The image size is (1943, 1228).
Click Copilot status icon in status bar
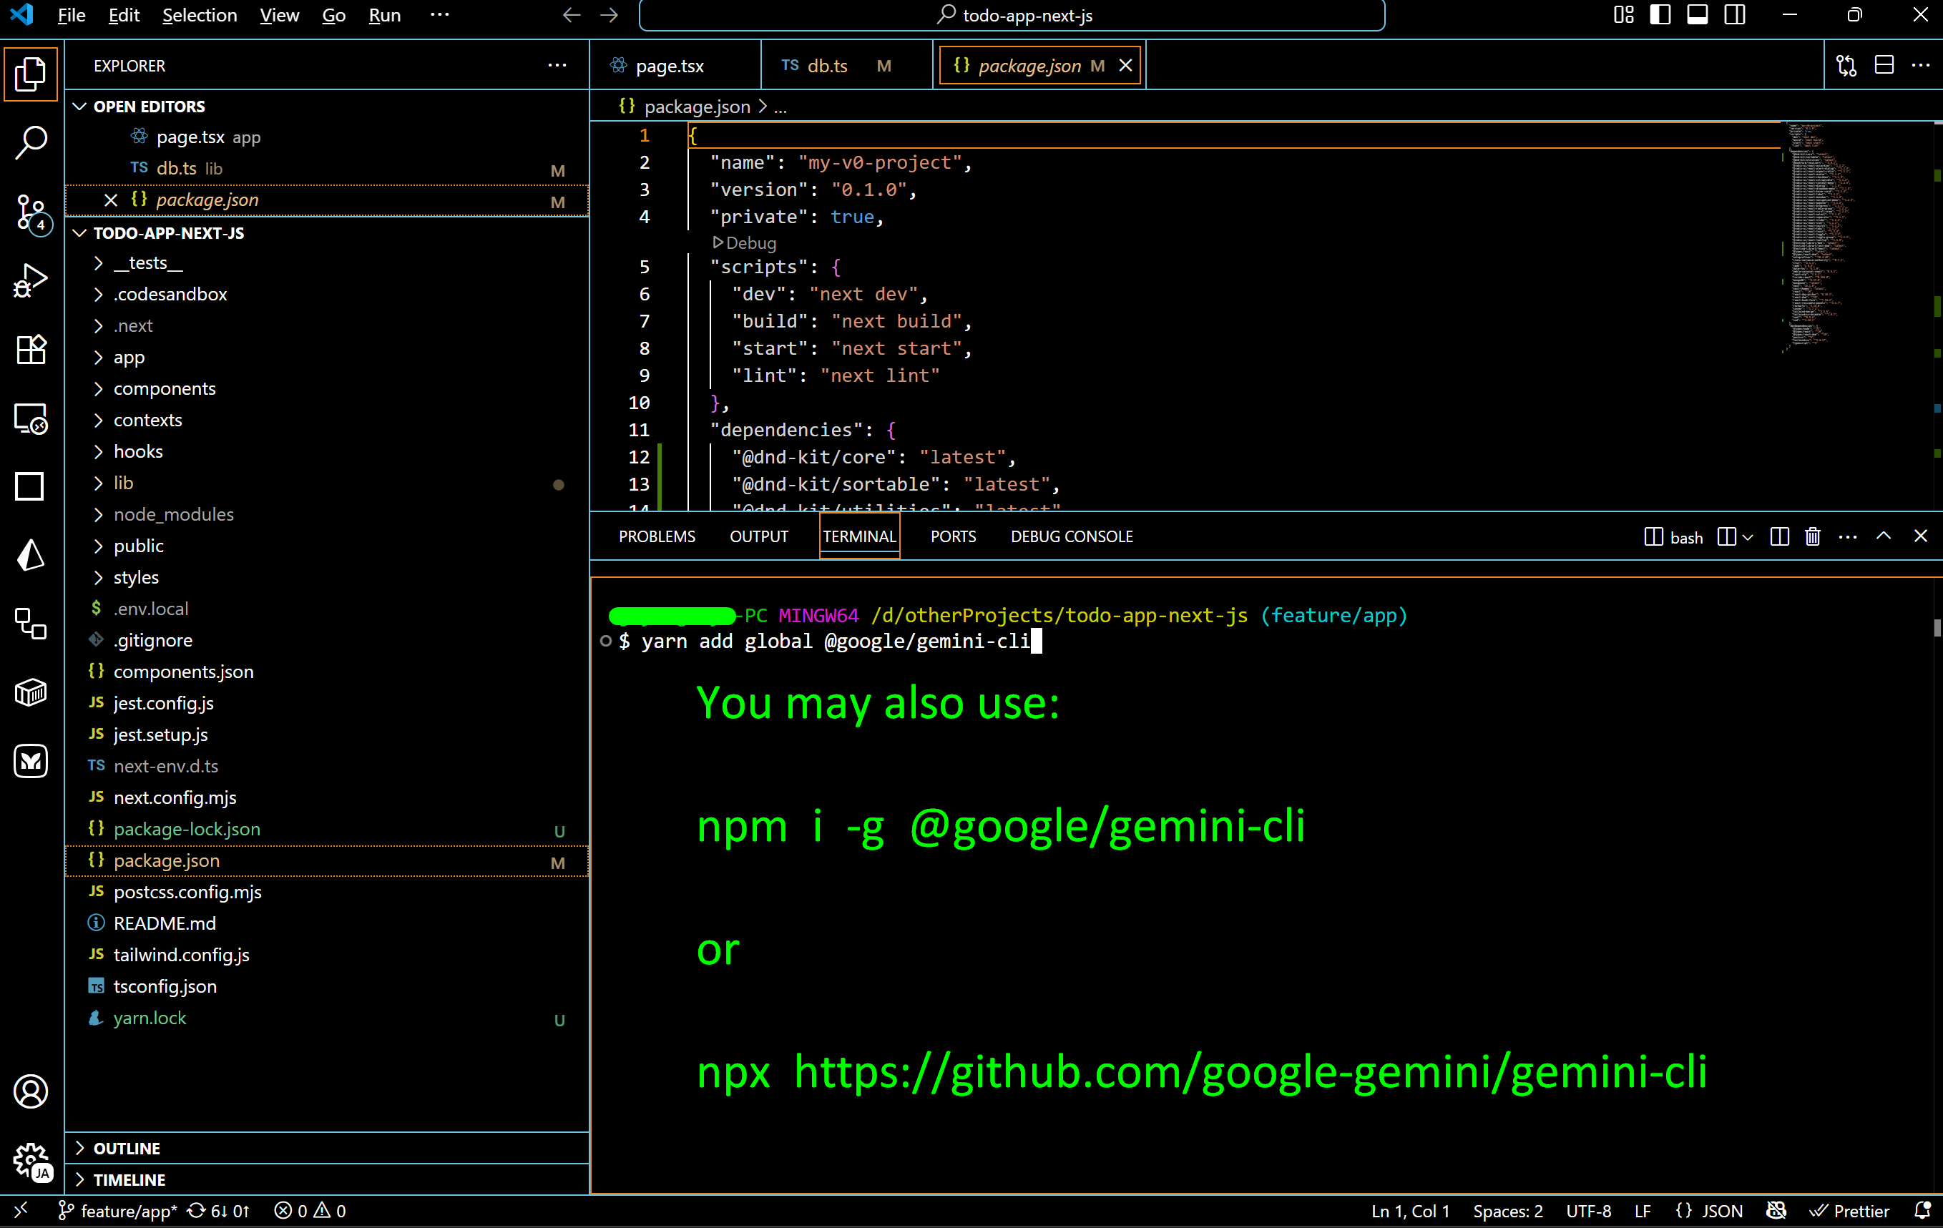coord(1776,1210)
